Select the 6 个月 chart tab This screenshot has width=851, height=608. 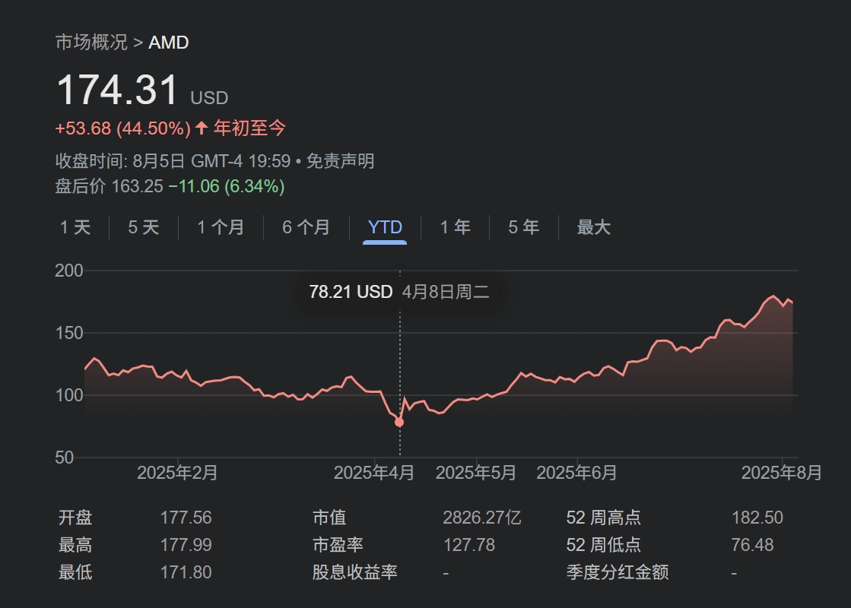306,227
